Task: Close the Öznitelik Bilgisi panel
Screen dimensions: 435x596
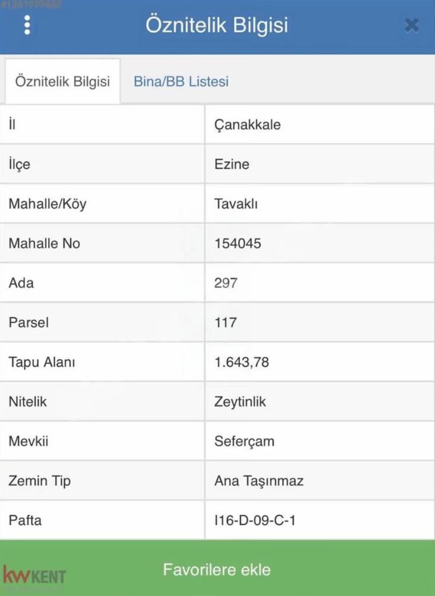Action: [x=411, y=26]
